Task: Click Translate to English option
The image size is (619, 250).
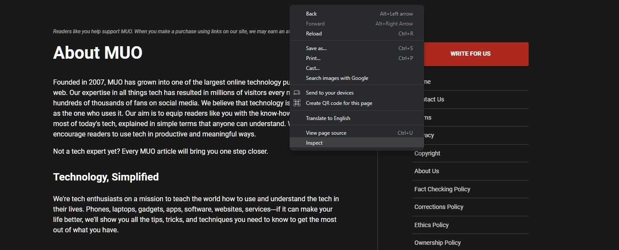Action: 328,118
